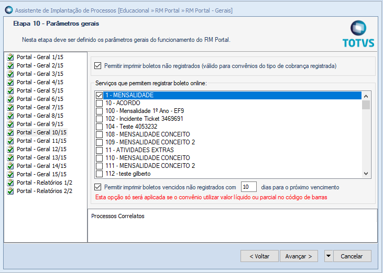Select step Portal - Geral 15/15
Screen dimensions: 383x273
point(41,174)
